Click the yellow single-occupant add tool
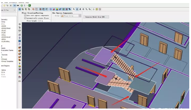 tap(20, 63)
